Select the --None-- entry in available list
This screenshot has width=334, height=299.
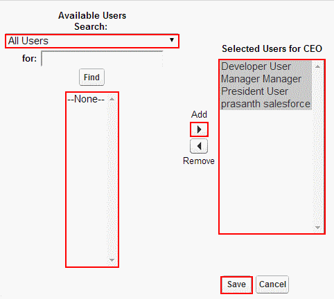click(x=87, y=99)
